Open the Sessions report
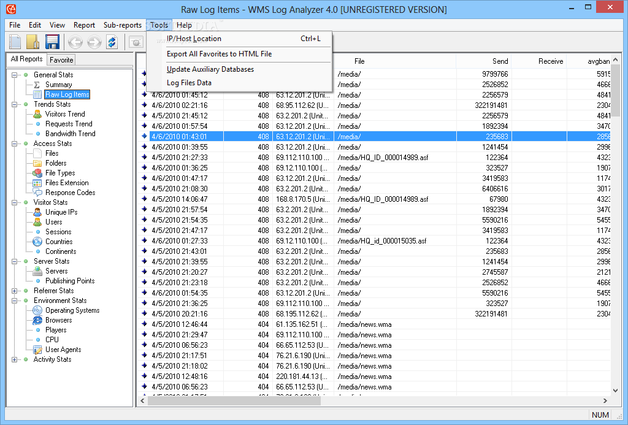 coord(58,232)
